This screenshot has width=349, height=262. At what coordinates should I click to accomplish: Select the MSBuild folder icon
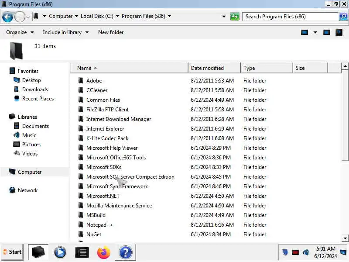click(x=81, y=215)
